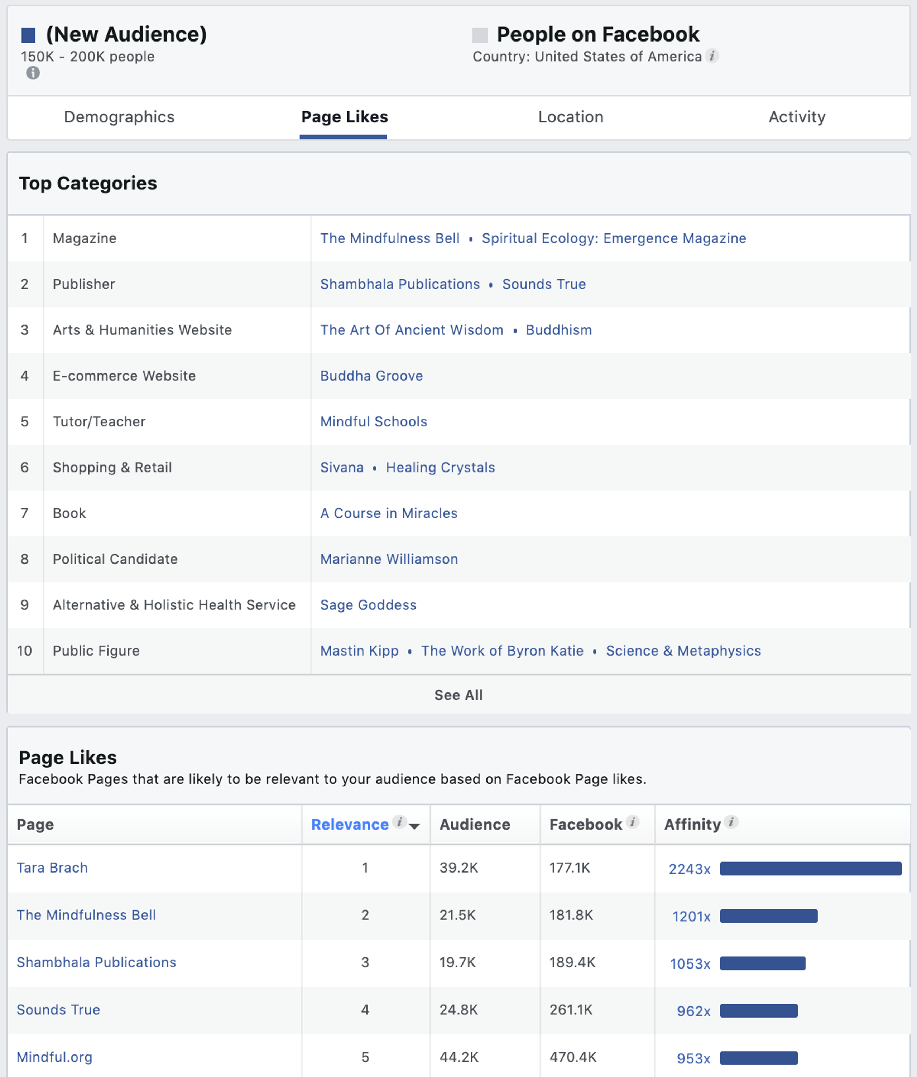Click info icon under audience size
The image size is (917, 1077).
click(33, 73)
